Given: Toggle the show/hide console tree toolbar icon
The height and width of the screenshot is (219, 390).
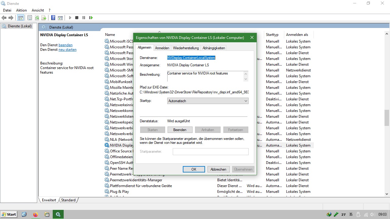Looking at the screenshot, I should (x=20, y=18).
